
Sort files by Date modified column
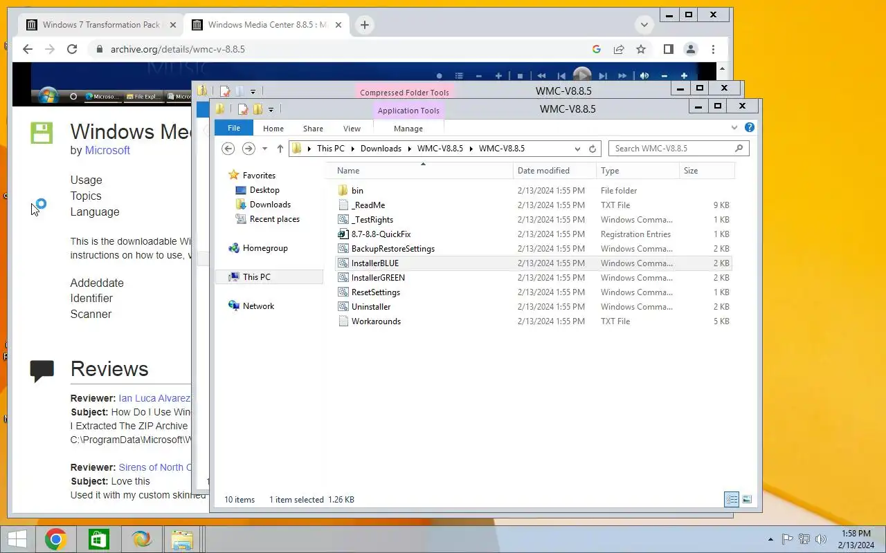click(554, 171)
